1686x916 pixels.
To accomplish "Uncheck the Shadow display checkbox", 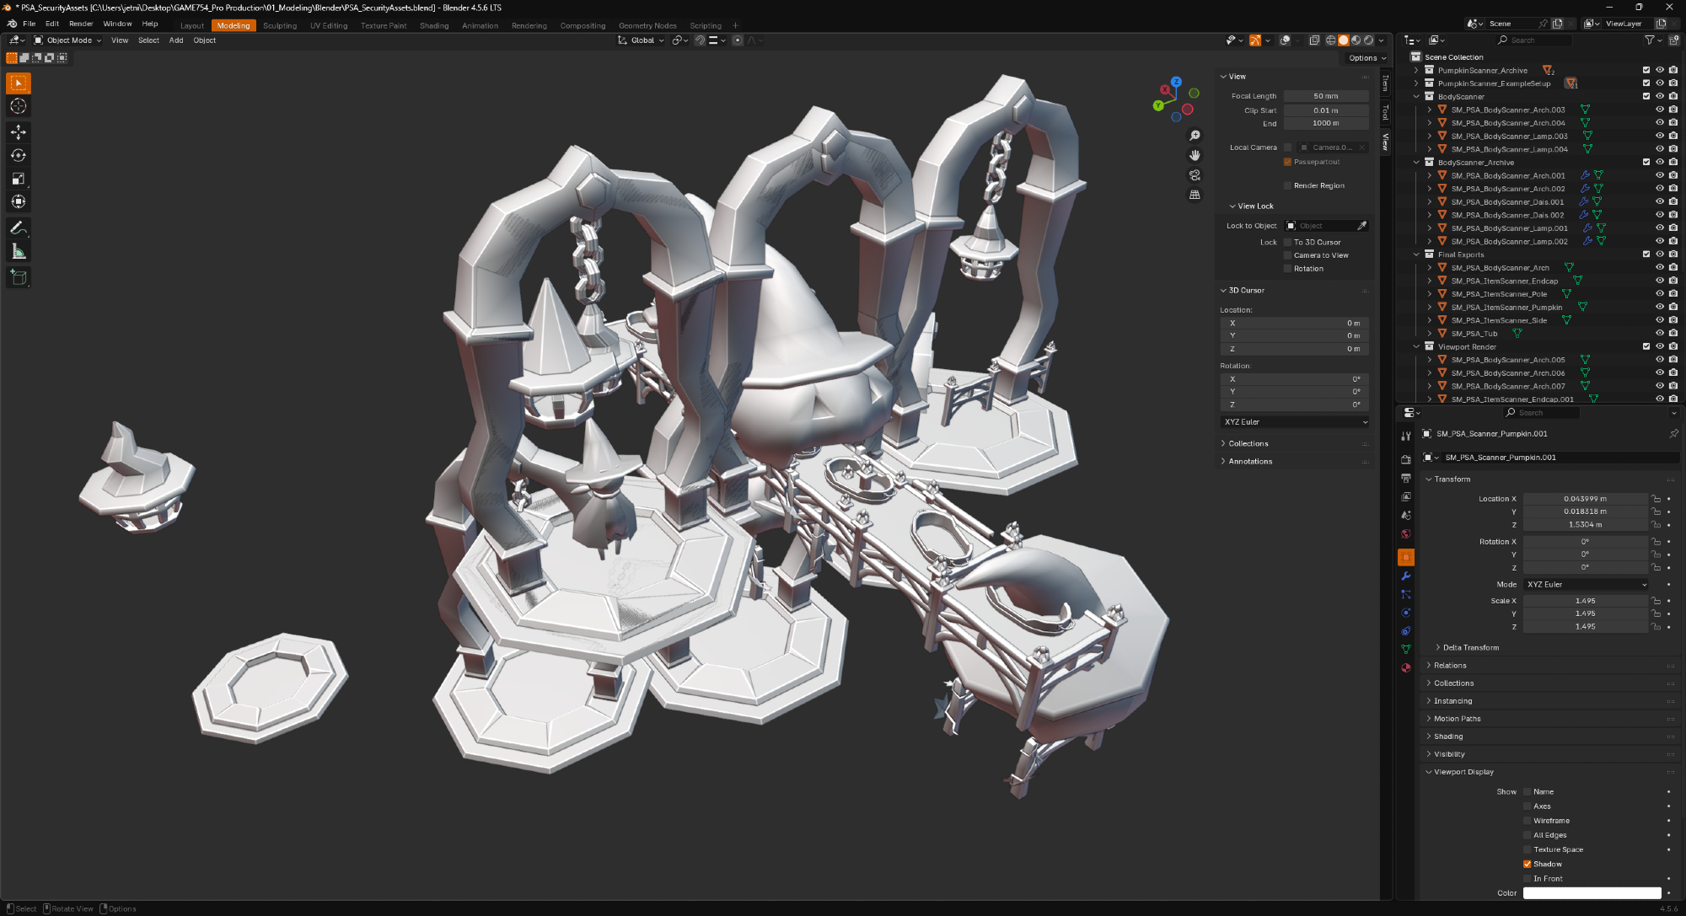I will 1527,864.
